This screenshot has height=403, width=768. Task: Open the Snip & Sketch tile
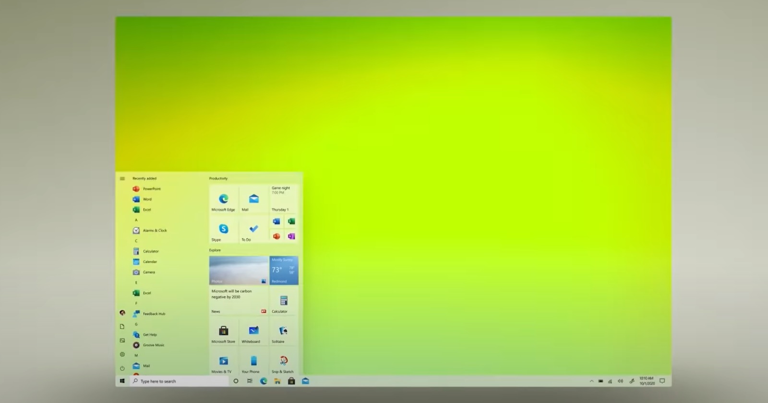pos(284,361)
